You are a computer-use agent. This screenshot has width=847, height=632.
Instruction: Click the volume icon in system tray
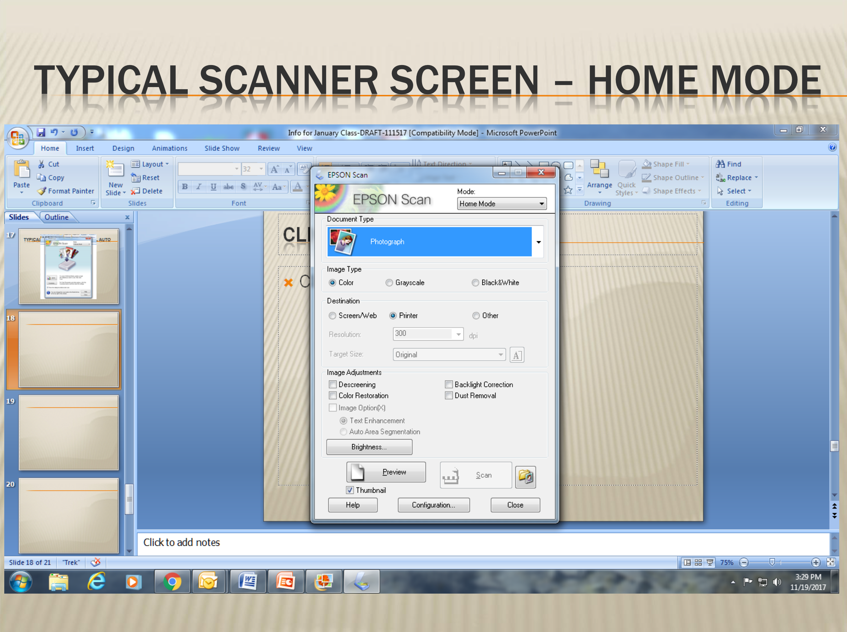777,582
